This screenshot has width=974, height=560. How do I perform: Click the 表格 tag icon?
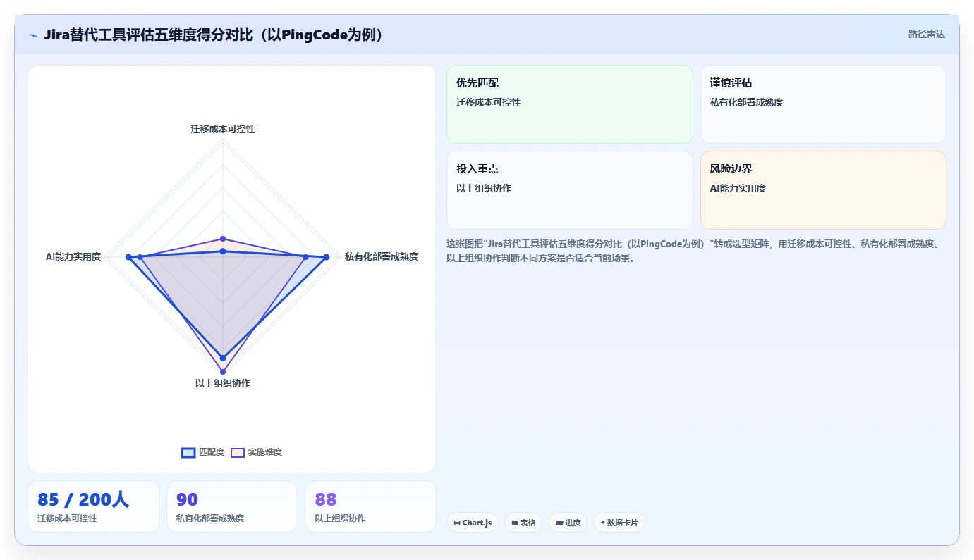515,523
